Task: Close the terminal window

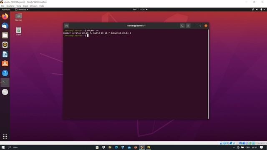Action: 206,26
